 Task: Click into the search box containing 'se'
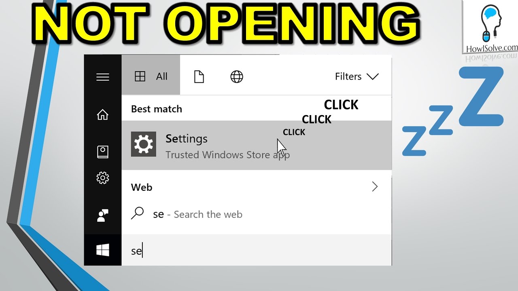coord(257,251)
